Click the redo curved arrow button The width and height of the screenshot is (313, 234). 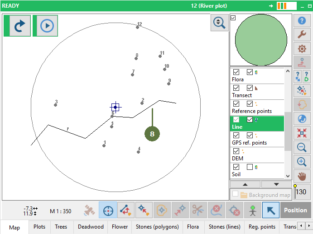coord(20,26)
